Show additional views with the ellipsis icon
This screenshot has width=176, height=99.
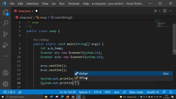pyautogui.click(x=5, y=56)
